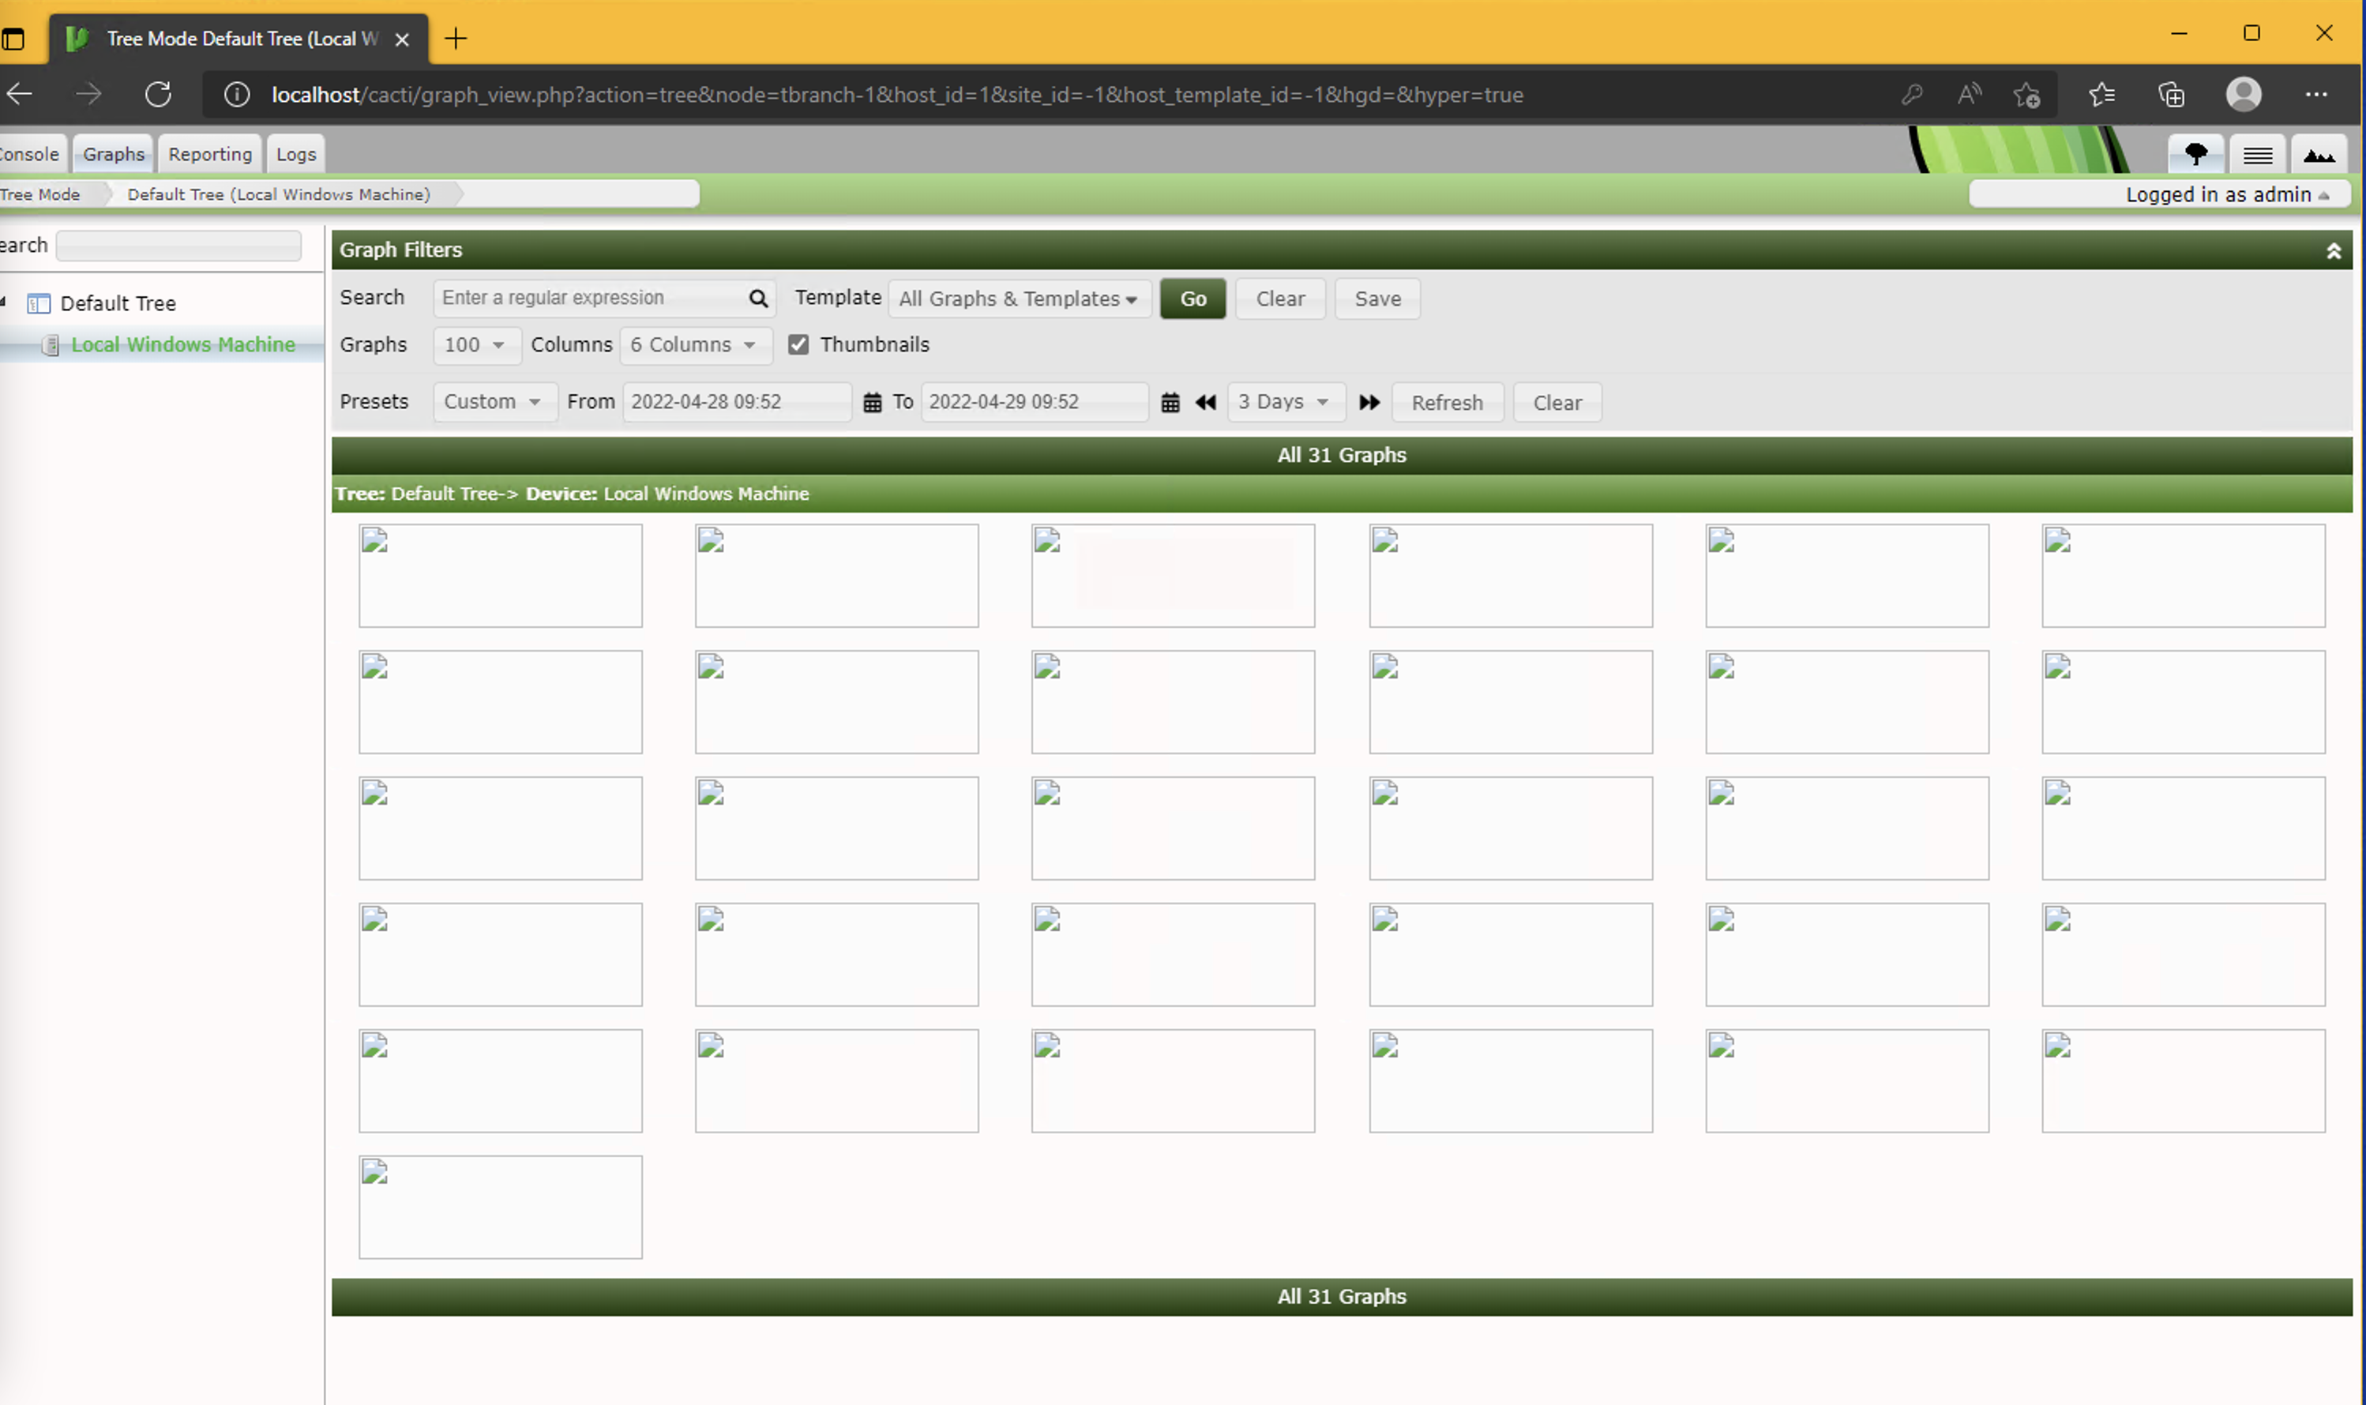Open the password key icon in address bar
The width and height of the screenshot is (2366, 1405).
[x=1911, y=95]
